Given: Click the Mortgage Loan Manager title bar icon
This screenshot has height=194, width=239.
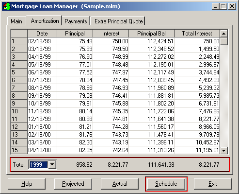Looking at the screenshot, I should coord(6,6).
